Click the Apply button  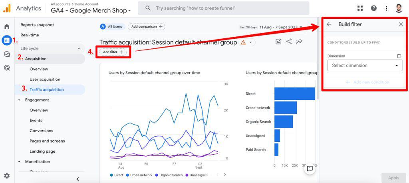click(x=393, y=178)
